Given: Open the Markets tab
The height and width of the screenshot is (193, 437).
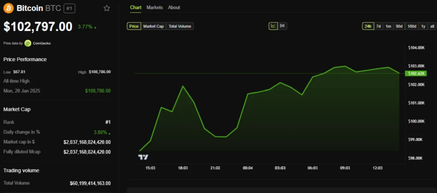Looking at the screenshot, I should tap(155, 8).
